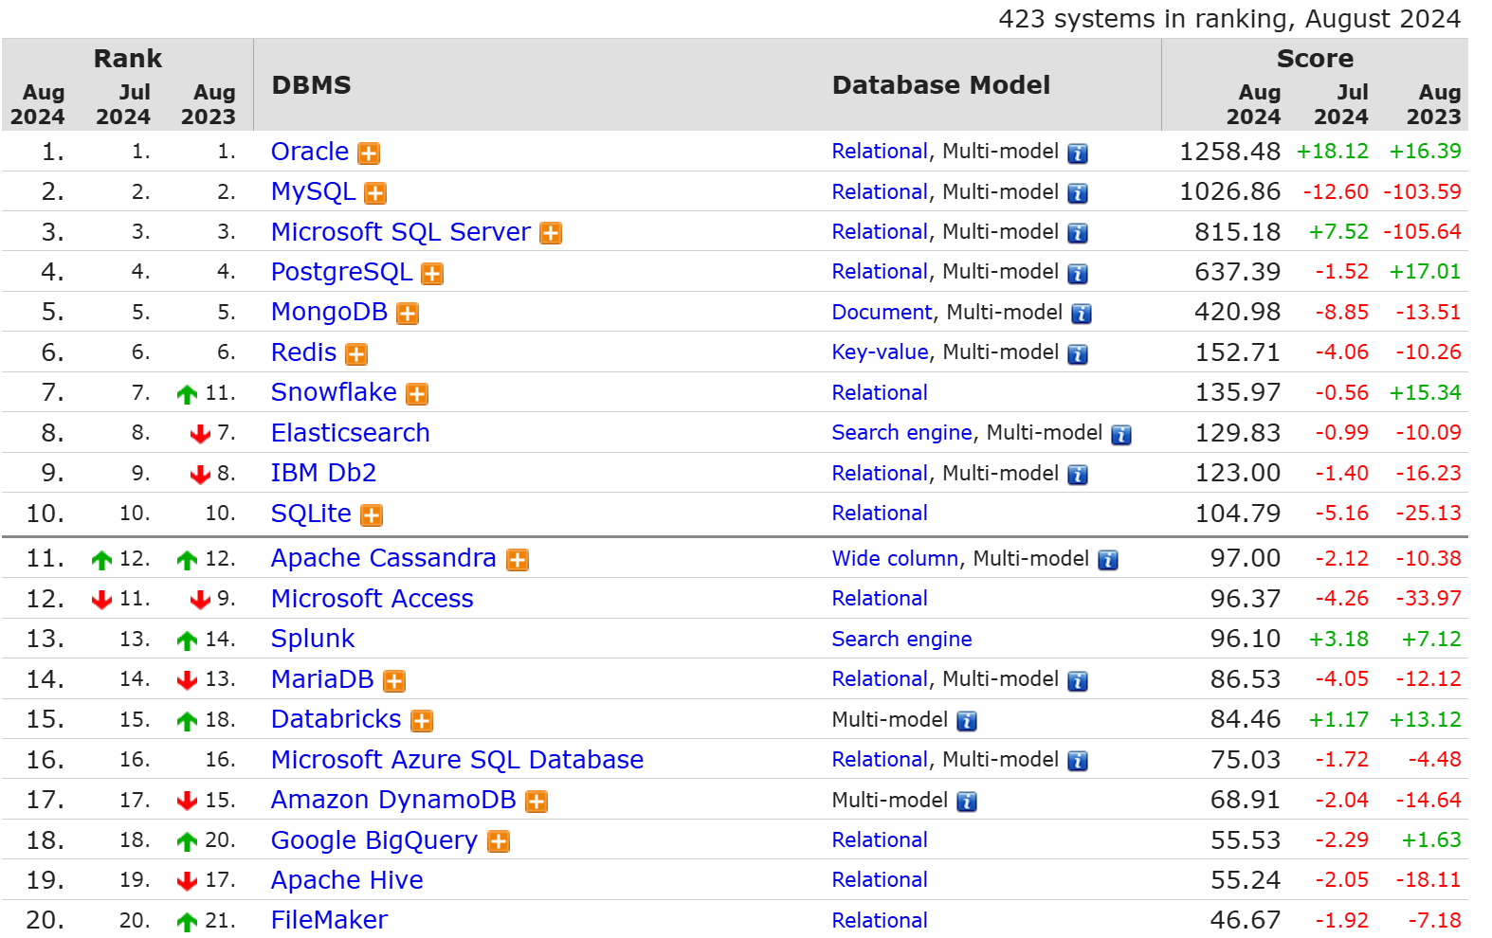Viewport: 1492px width, 938px height.
Task: Click the plus icon next to MongoDB
Action: 408,314
